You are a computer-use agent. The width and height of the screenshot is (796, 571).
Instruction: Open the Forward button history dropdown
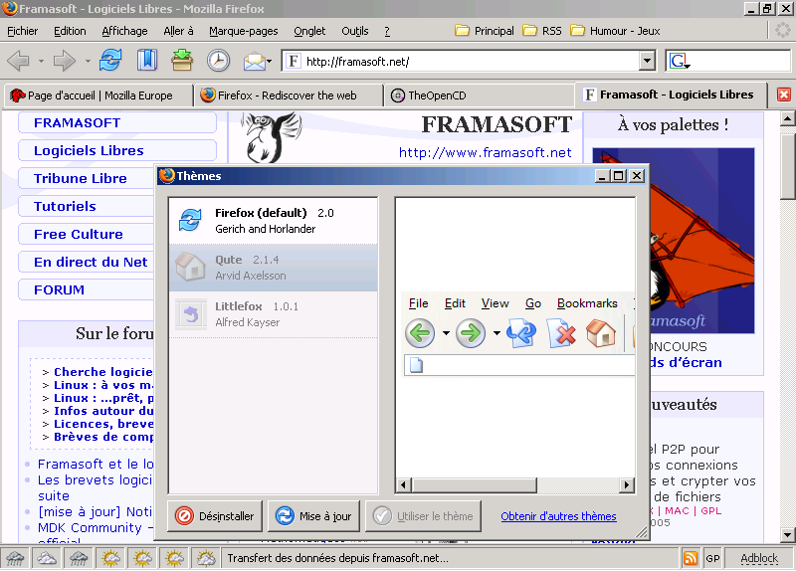[88, 62]
